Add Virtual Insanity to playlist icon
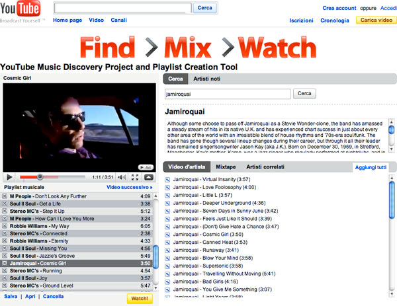 point(167,180)
